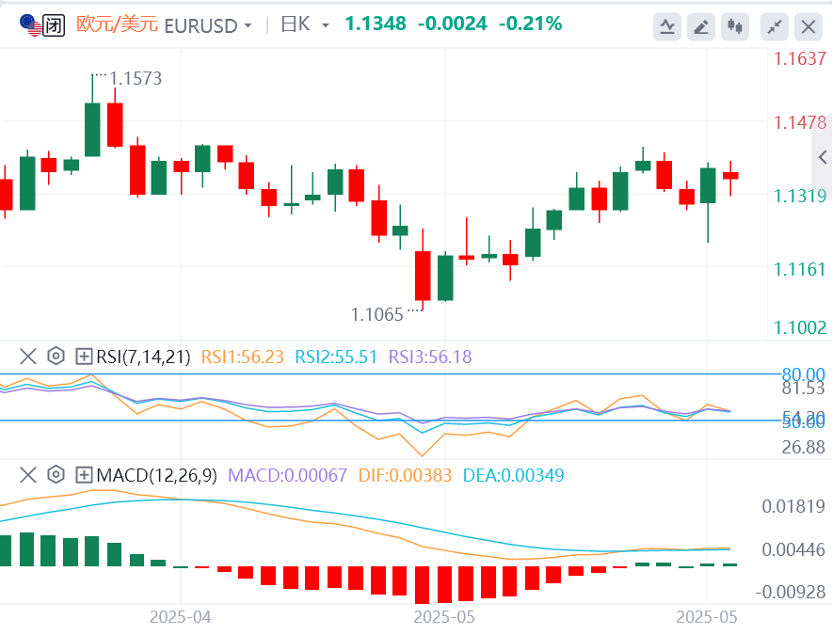The height and width of the screenshot is (635, 832).
Task: Click the RSI3:56.18 value
Action: pyautogui.click(x=430, y=357)
